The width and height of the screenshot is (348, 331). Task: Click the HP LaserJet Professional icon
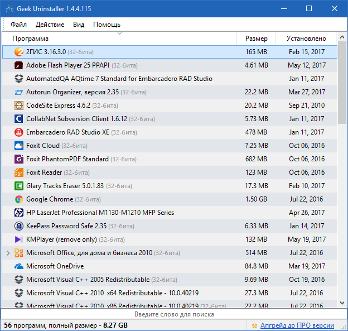click(18, 213)
